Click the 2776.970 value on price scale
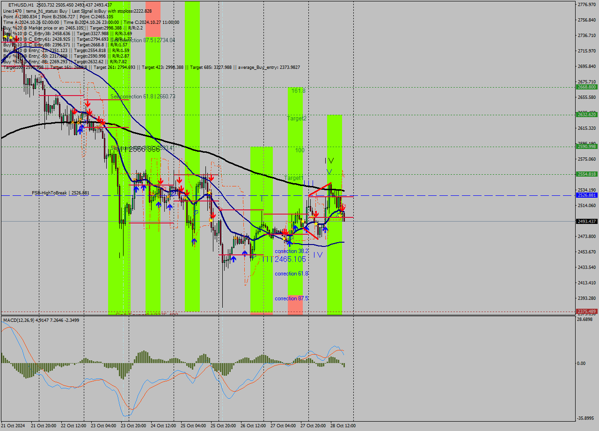This screenshot has height=431, width=599. 586,4
